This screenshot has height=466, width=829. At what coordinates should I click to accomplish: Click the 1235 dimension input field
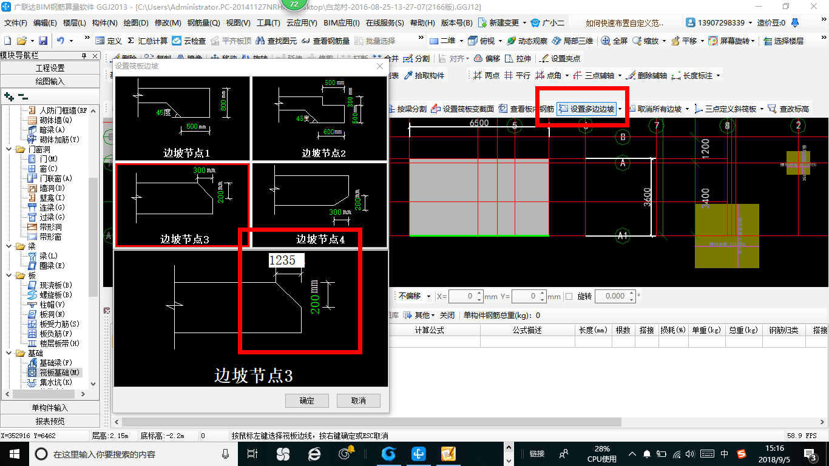[x=286, y=260]
